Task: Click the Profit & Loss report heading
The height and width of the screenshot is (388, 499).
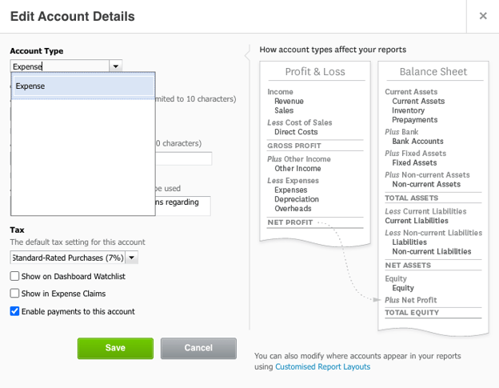Action: tap(315, 72)
